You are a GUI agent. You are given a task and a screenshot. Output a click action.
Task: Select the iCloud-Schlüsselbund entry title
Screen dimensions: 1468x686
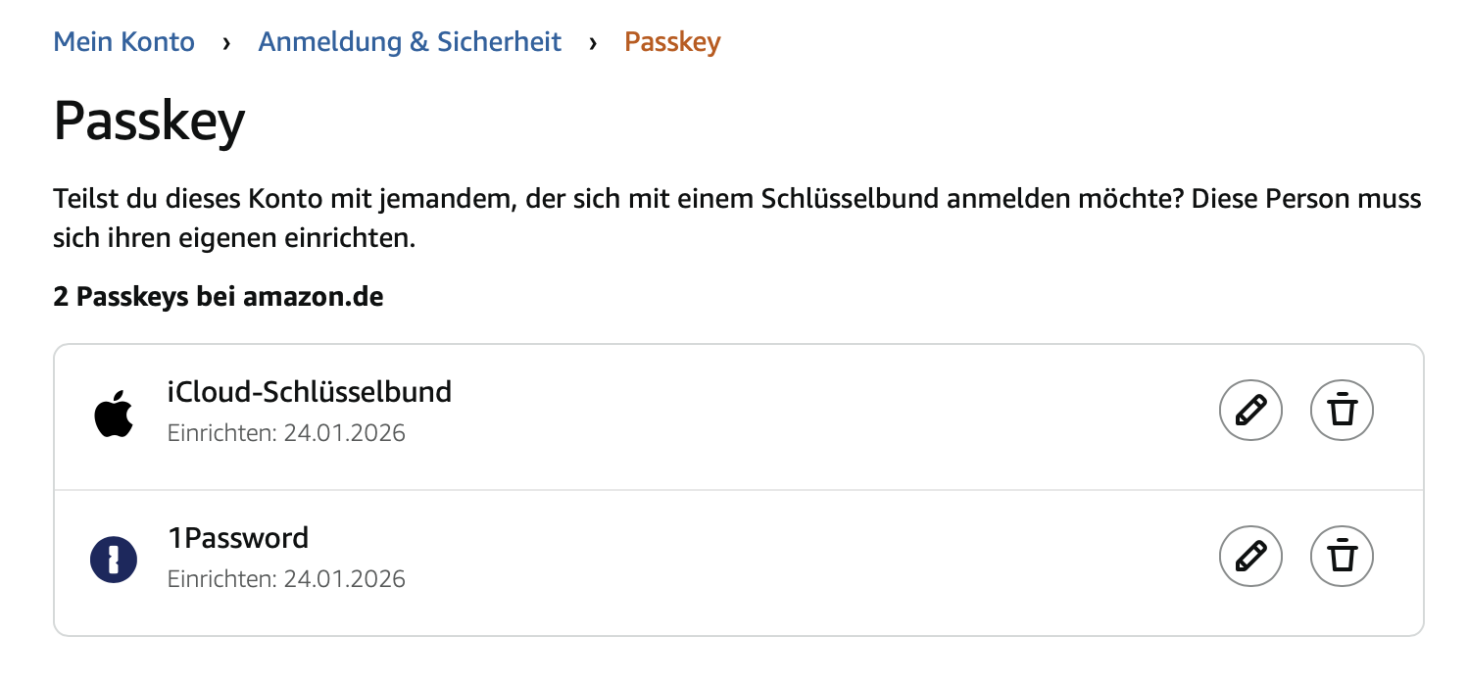tap(310, 392)
